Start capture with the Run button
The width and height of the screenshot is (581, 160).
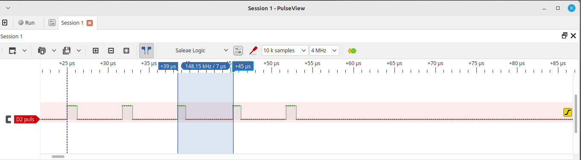(x=26, y=23)
